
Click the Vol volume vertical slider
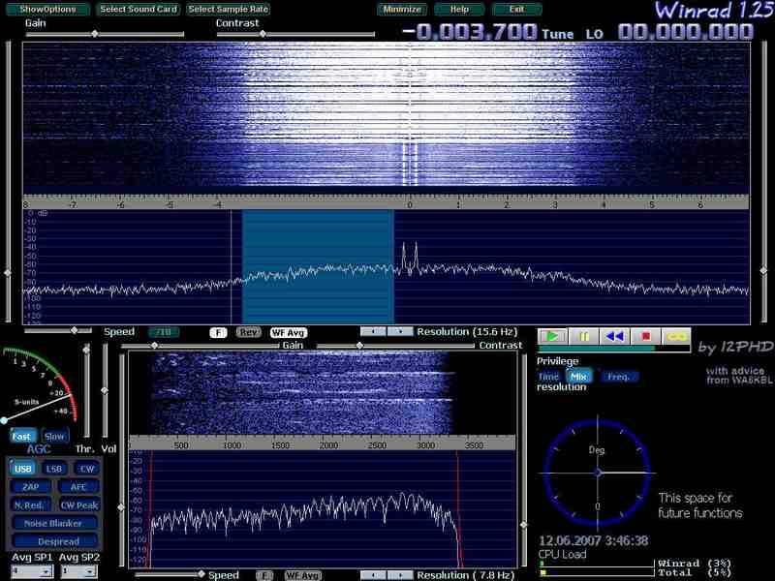(105, 390)
